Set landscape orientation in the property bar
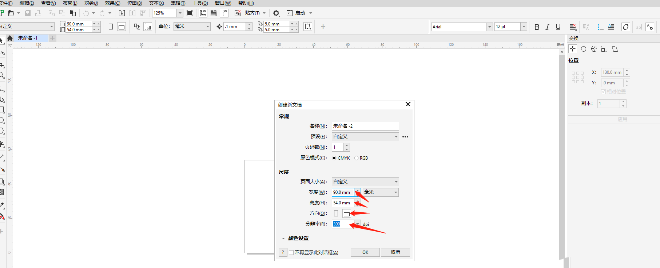The height and width of the screenshot is (268, 660). point(122,27)
